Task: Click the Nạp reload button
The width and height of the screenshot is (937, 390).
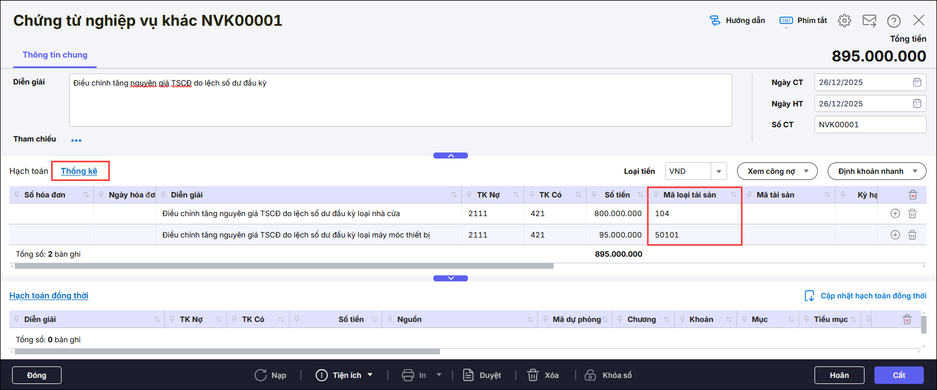Action: [271, 375]
